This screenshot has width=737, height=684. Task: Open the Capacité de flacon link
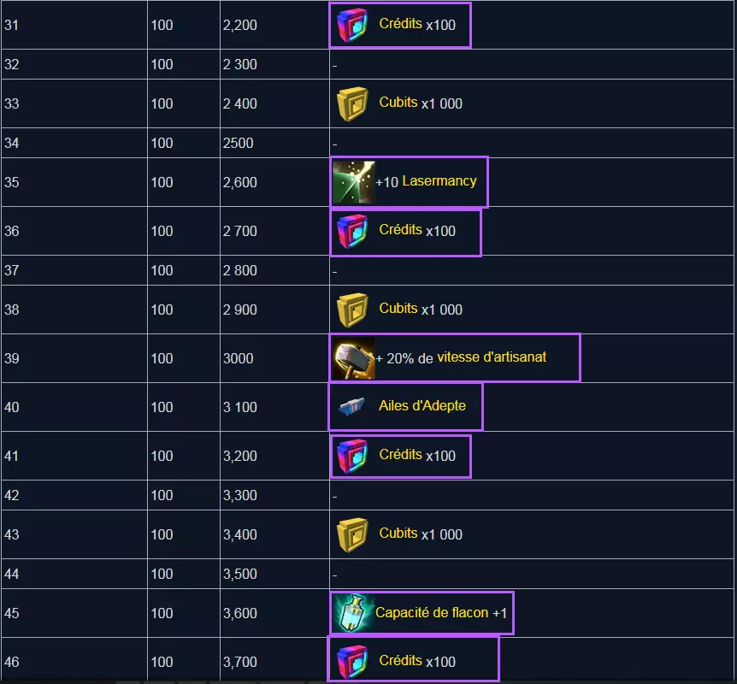coord(432,612)
